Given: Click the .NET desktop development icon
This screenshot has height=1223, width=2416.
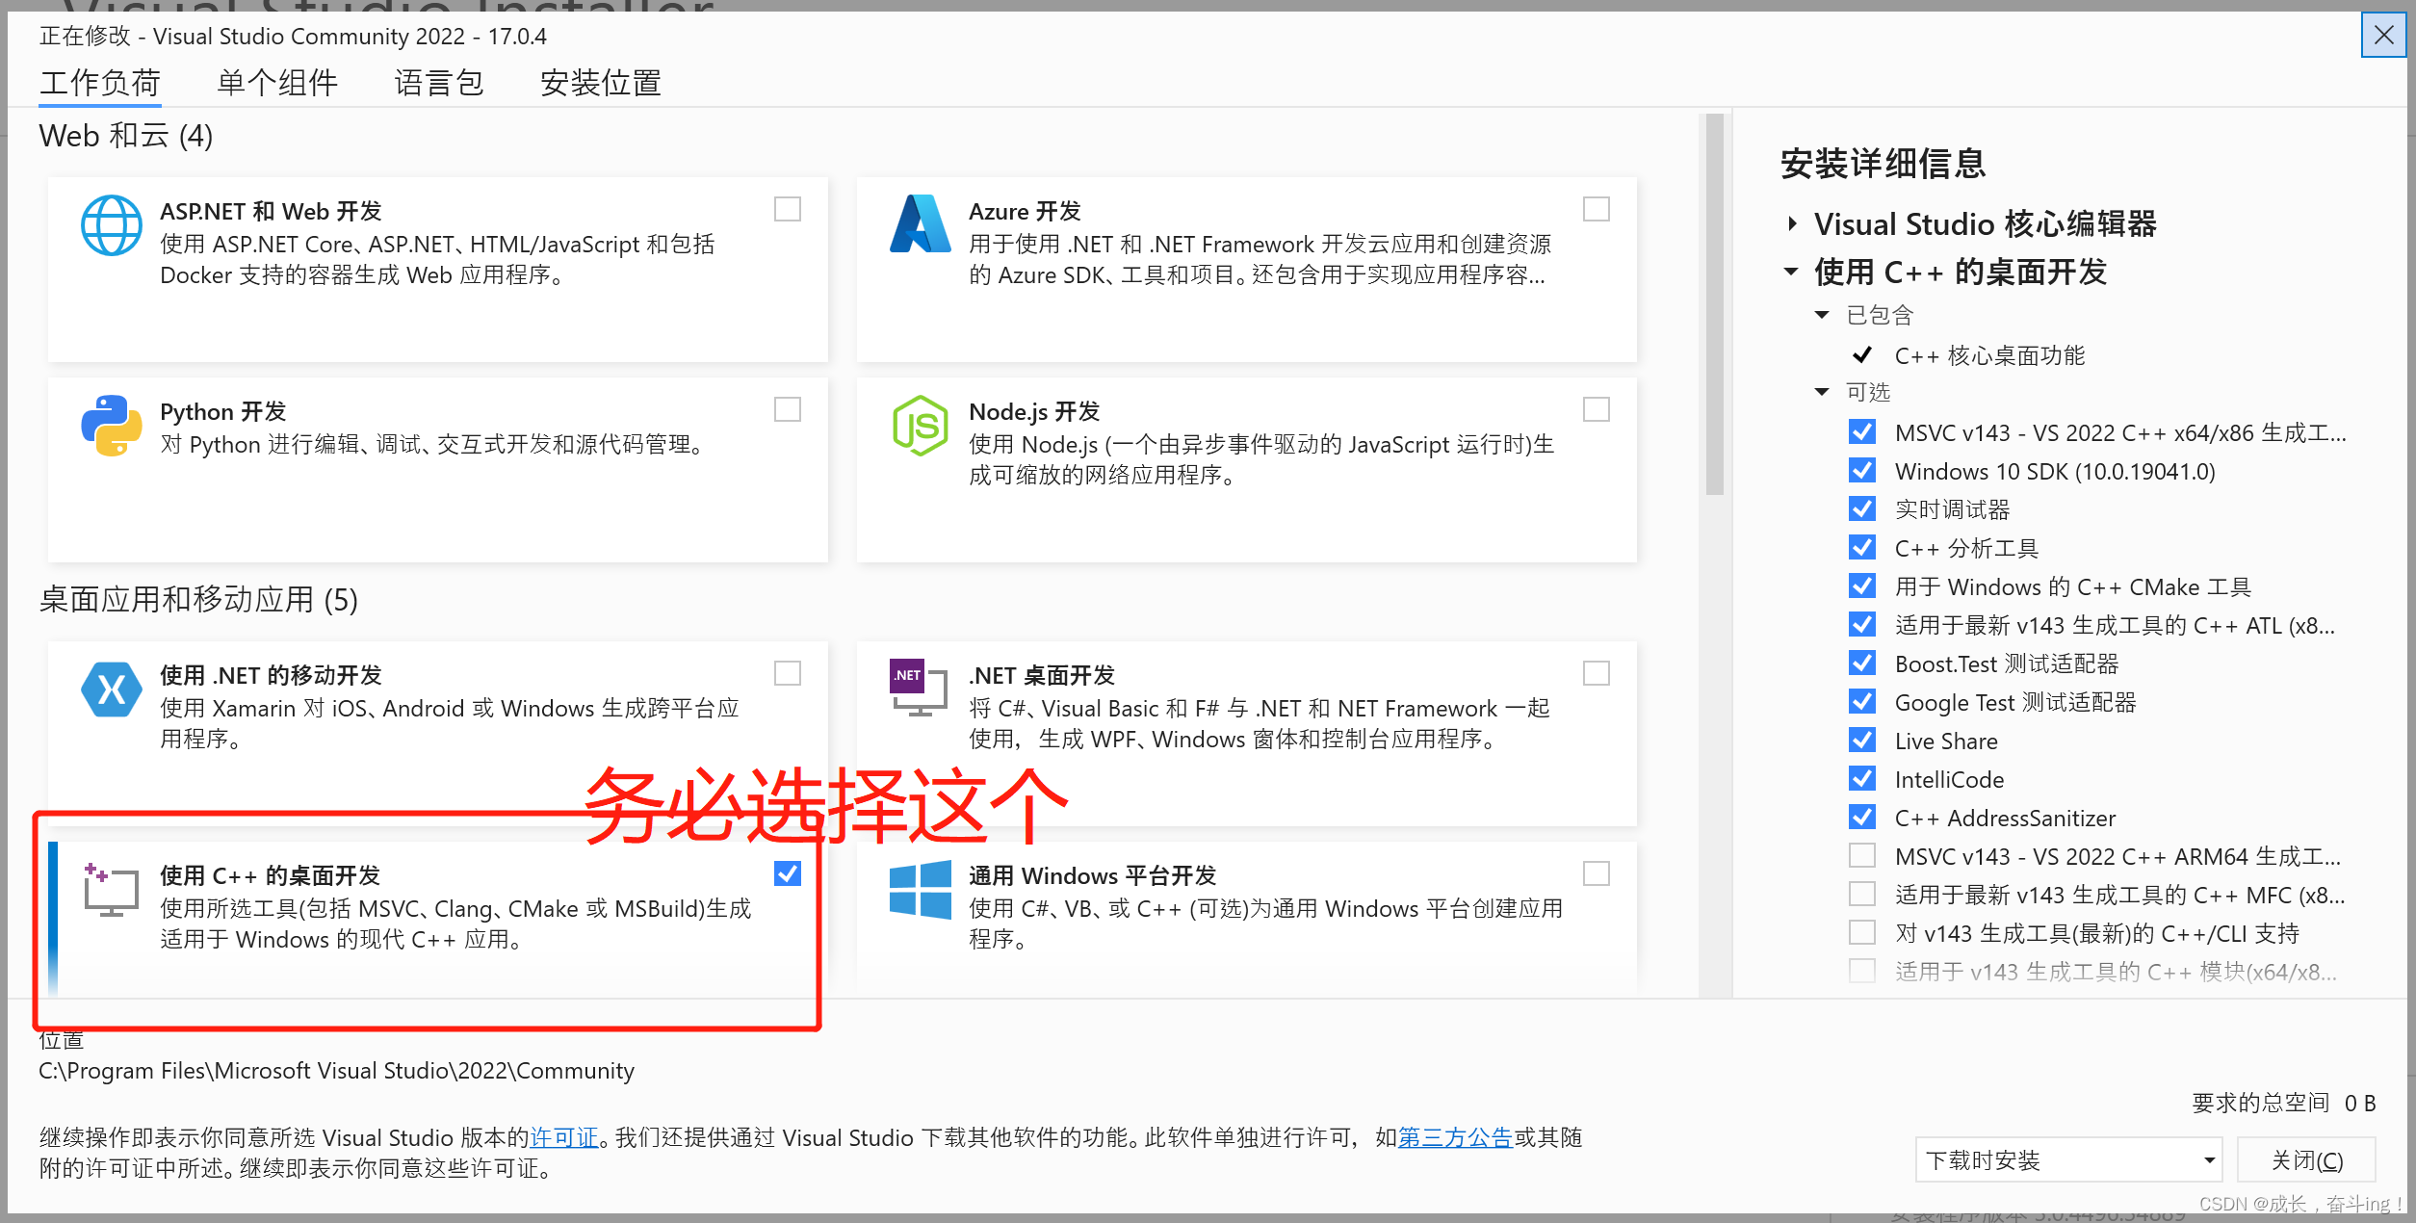Looking at the screenshot, I should (x=921, y=689).
